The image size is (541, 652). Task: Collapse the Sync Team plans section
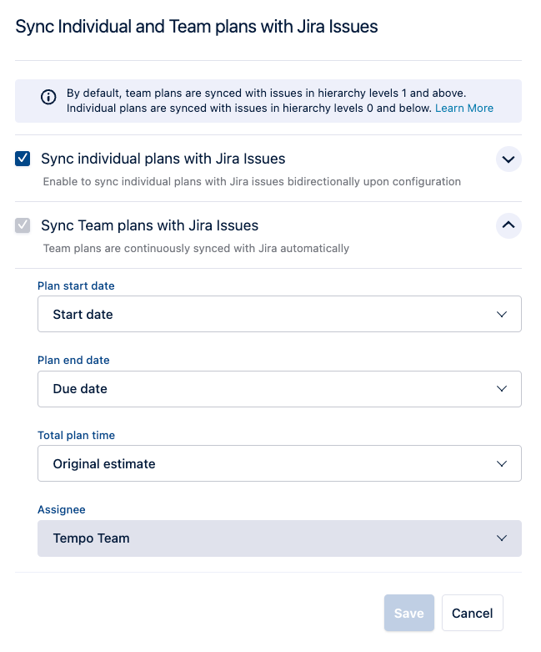508,225
